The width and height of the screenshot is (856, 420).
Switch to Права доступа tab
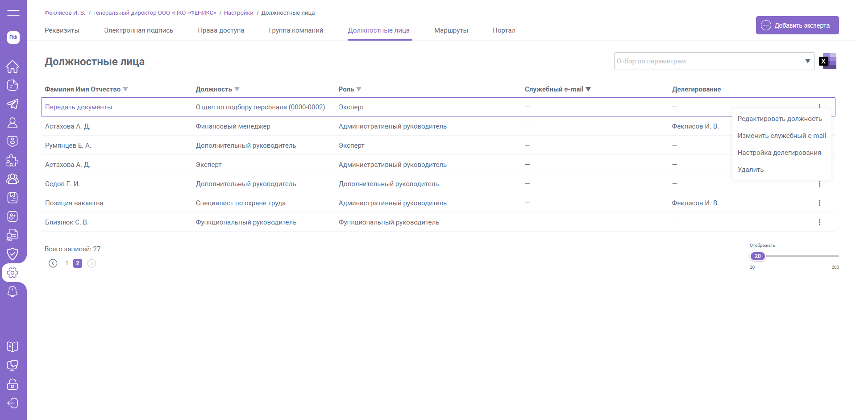click(x=221, y=30)
